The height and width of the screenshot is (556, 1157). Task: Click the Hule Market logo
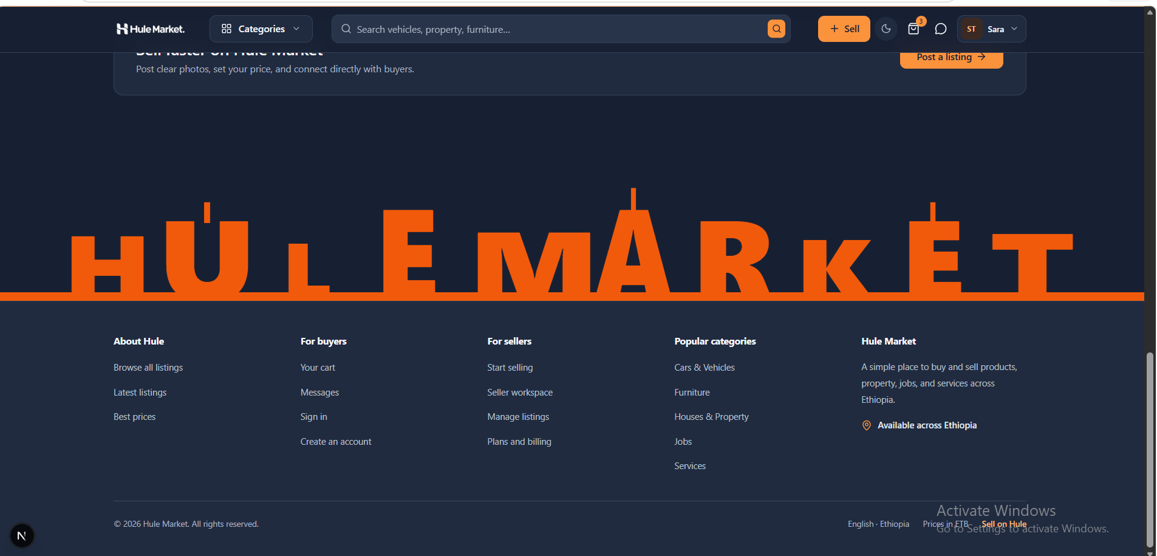pyautogui.click(x=150, y=29)
